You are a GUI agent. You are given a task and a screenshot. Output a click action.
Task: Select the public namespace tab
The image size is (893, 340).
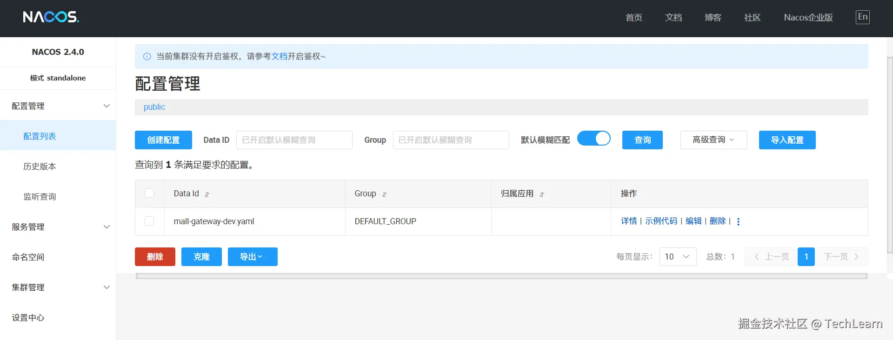(x=154, y=107)
